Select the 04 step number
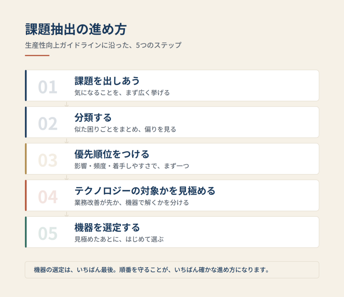 (x=48, y=197)
